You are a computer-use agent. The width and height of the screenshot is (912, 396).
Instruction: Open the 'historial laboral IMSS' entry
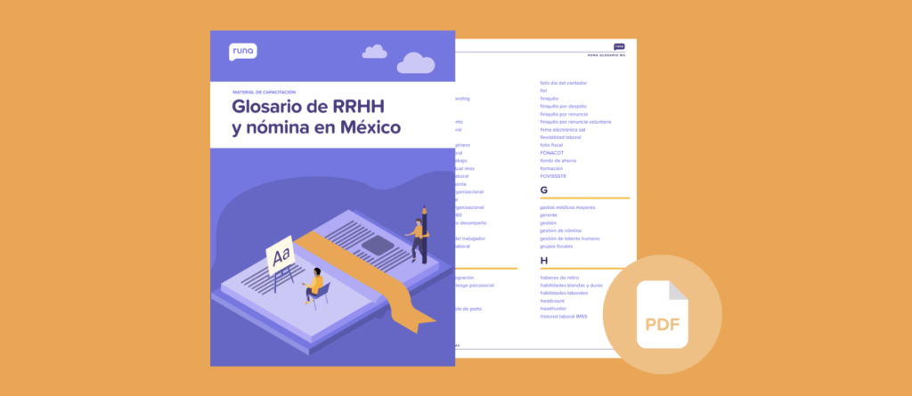click(x=564, y=316)
